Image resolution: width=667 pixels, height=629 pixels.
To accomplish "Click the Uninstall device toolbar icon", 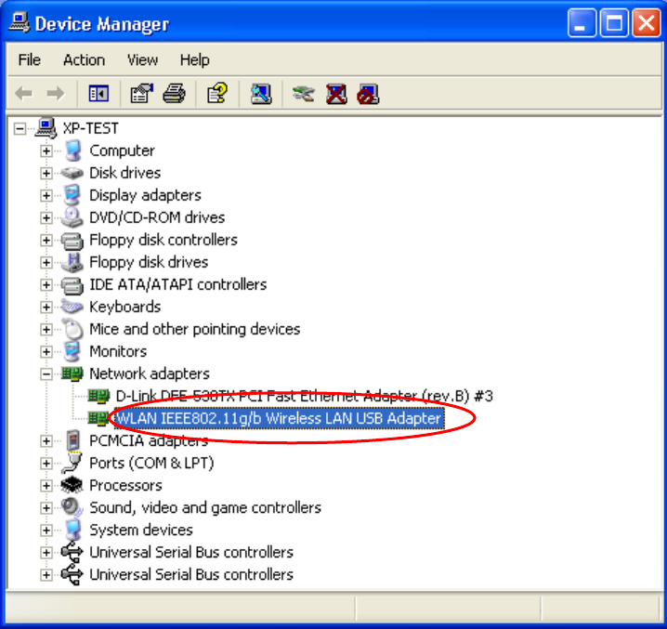I will pyautogui.click(x=336, y=93).
